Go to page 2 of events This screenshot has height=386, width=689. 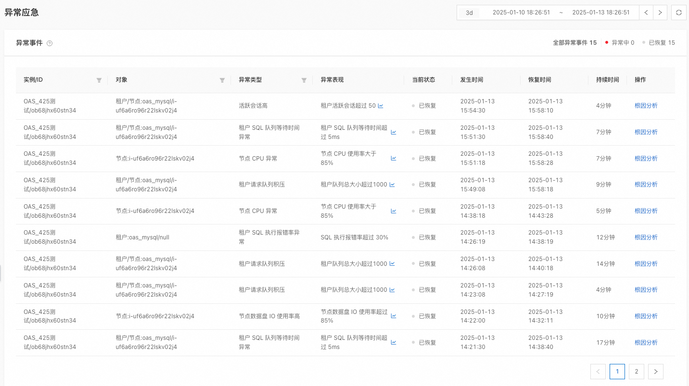[636, 372]
